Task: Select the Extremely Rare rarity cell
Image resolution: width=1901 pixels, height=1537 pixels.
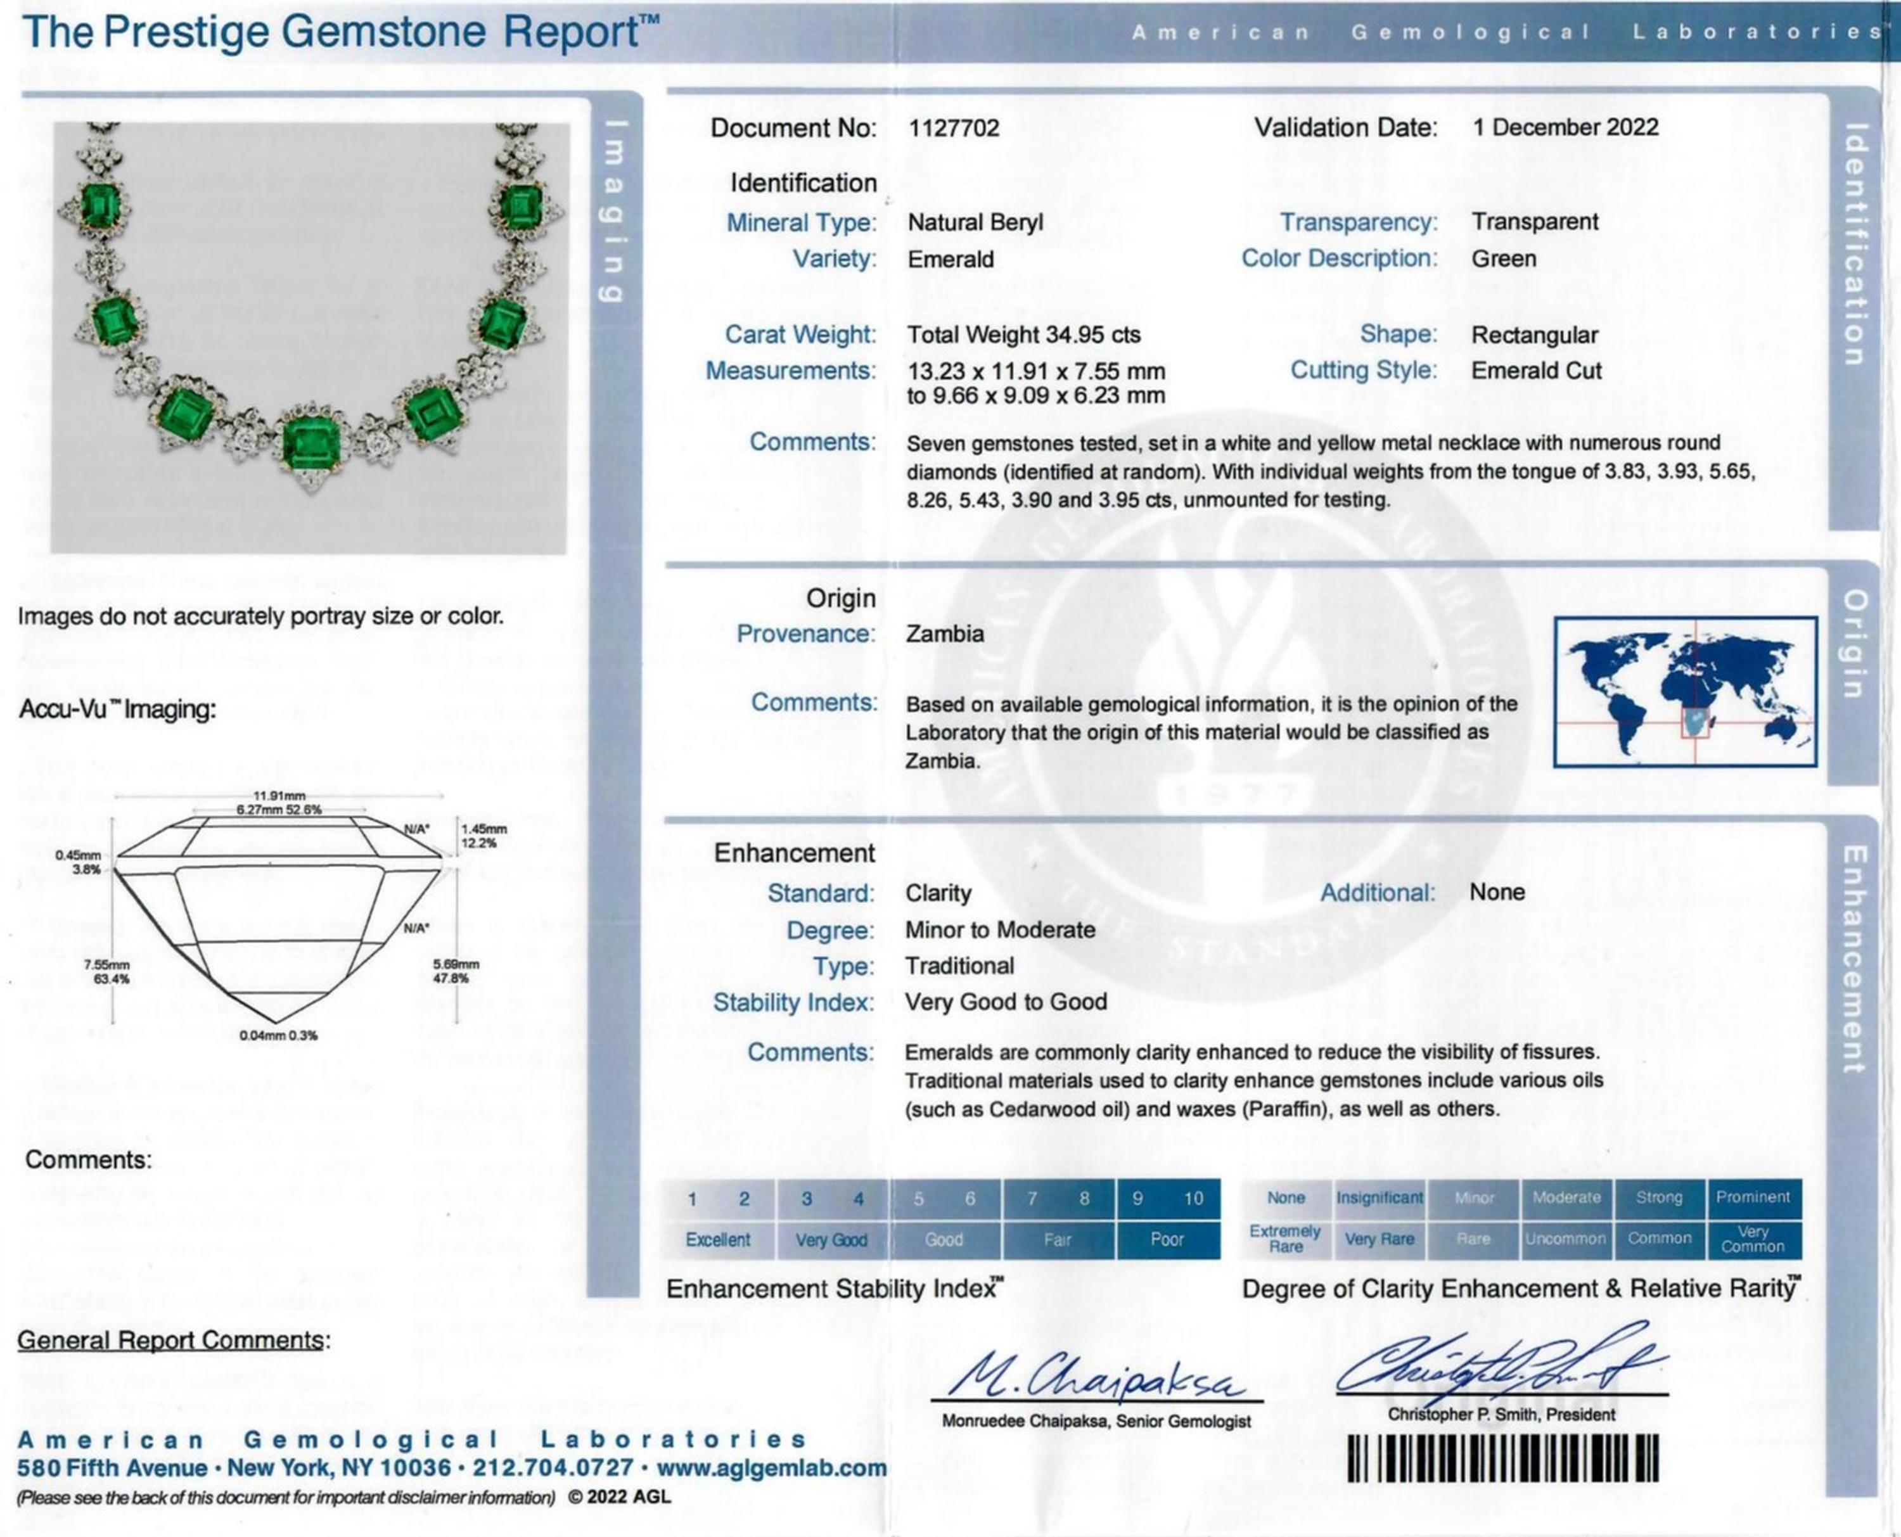Action: pos(1286,1239)
